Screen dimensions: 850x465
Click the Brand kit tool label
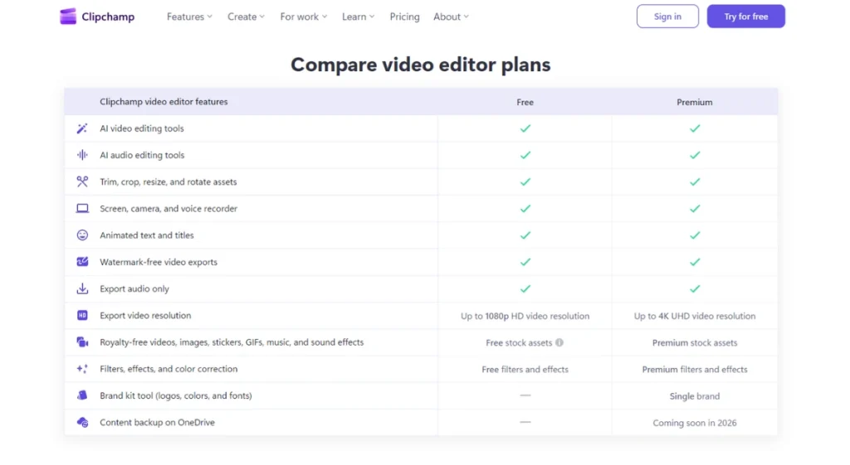point(176,395)
